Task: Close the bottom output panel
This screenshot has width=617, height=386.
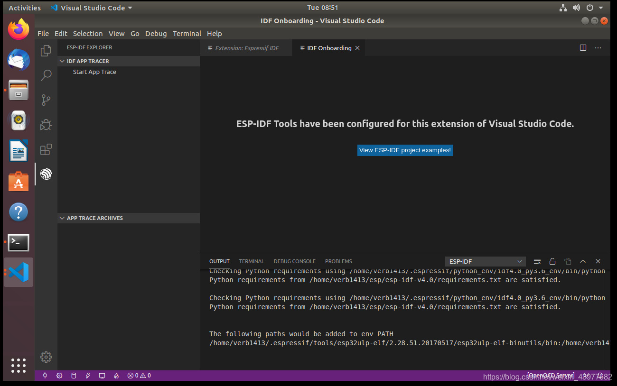Action: point(598,261)
